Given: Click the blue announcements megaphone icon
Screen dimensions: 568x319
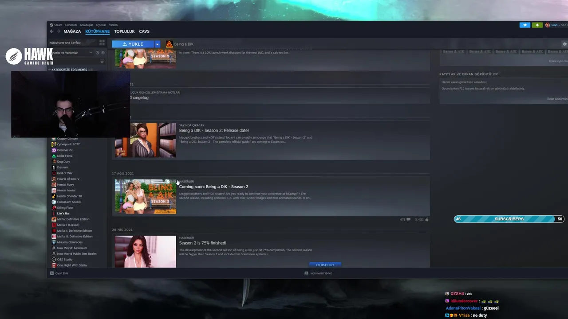Looking at the screenshot, I should click(525, 25).
